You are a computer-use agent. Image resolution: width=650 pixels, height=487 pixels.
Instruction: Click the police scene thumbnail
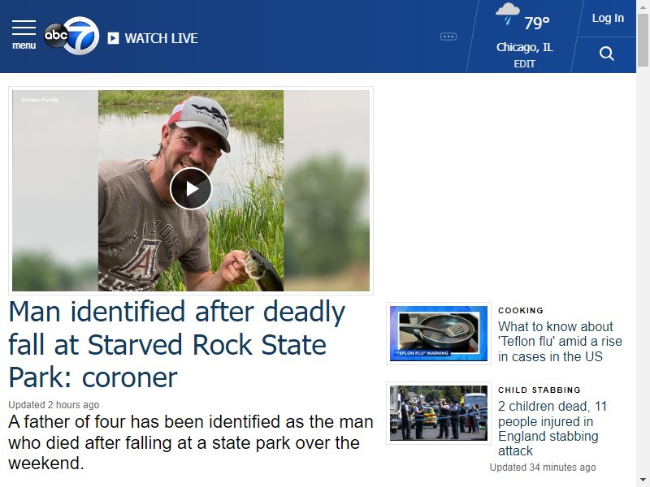(439, 413)
